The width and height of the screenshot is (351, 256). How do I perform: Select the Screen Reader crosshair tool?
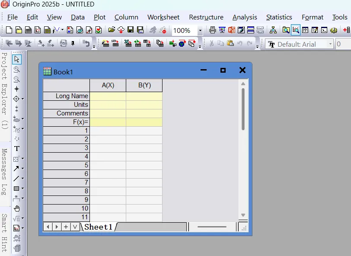tap(16, 89)
